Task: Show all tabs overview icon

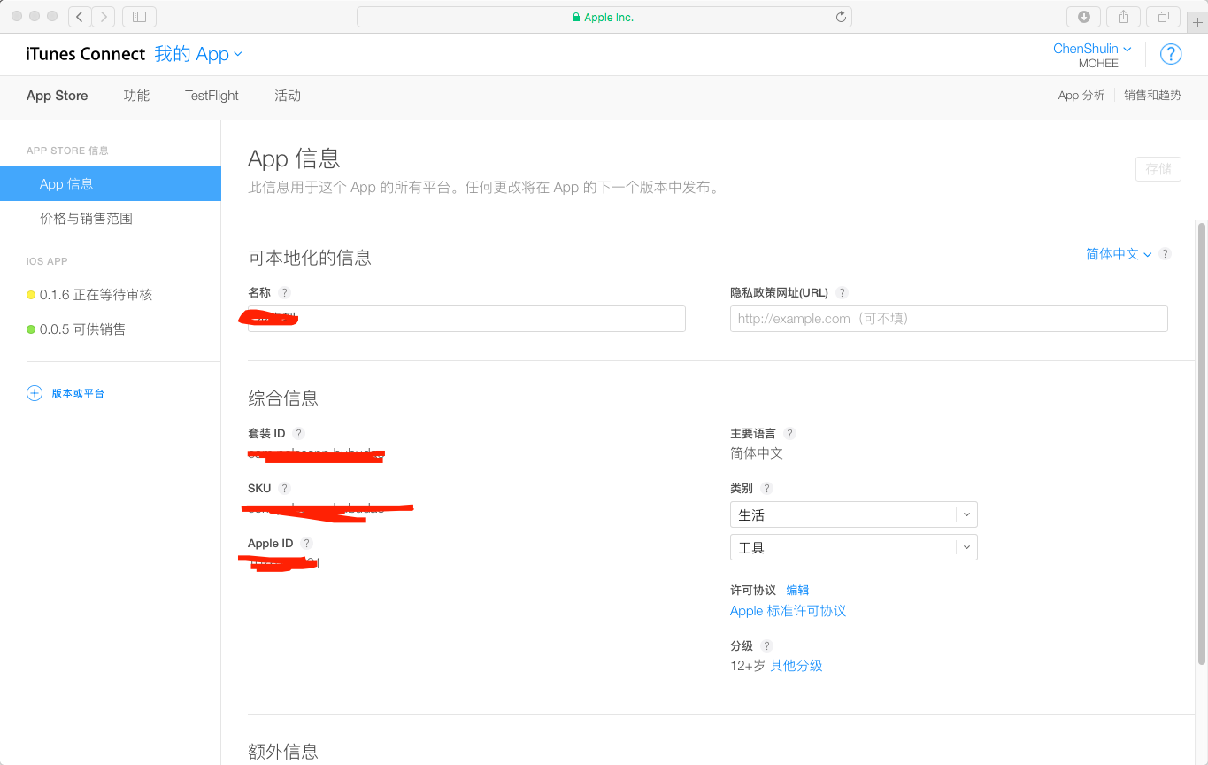Action: point(1163,17)
